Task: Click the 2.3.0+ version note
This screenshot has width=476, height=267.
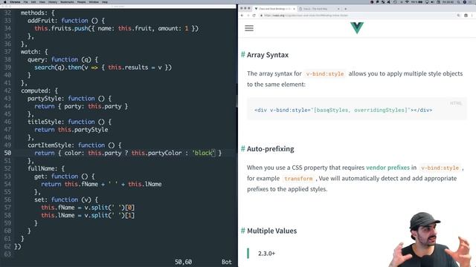Action: [266, 254]
